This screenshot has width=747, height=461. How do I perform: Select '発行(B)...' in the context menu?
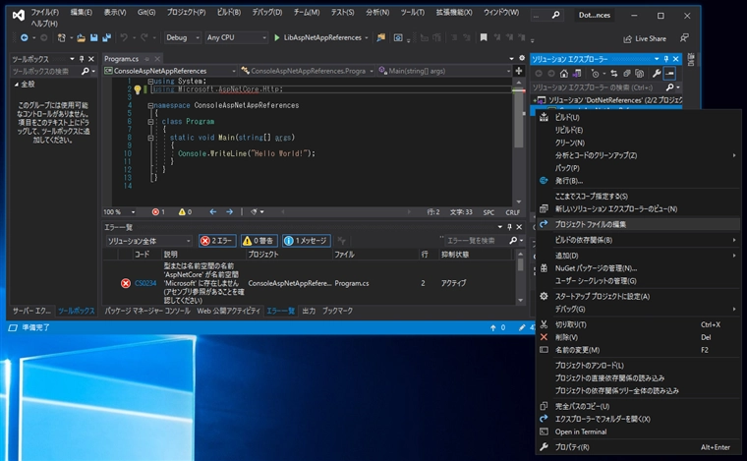[638, 181]
